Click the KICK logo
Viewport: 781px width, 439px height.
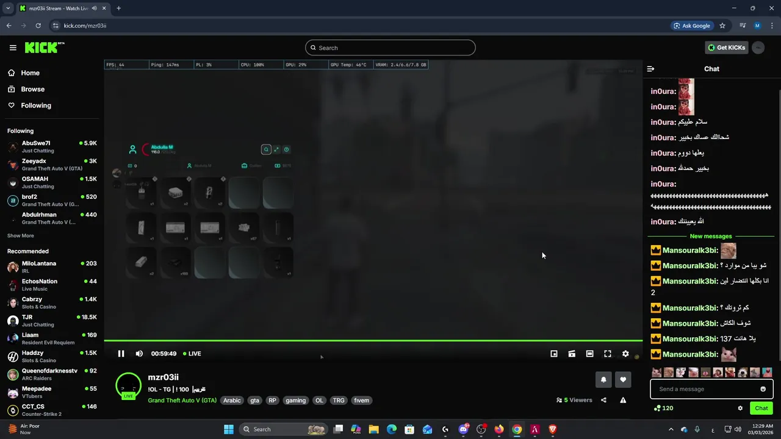coord(45,48)
